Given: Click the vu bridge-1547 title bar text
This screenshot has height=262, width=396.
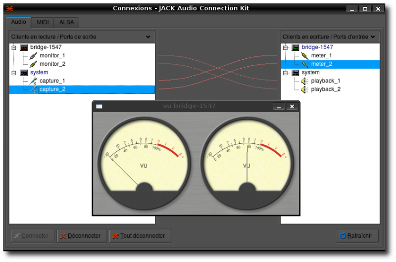Looking at the screenshot, I should [x=190, y=106].
